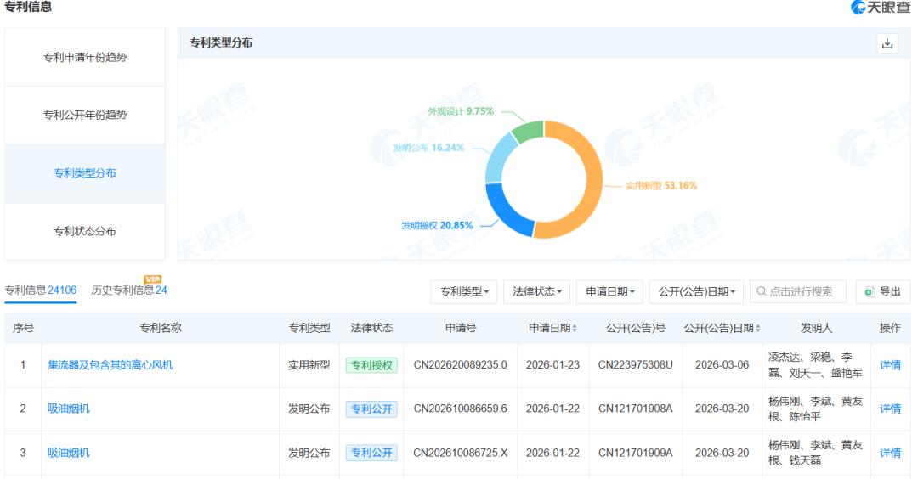Select the 专利公开年份趋势 tab

[x=85, y=115]
